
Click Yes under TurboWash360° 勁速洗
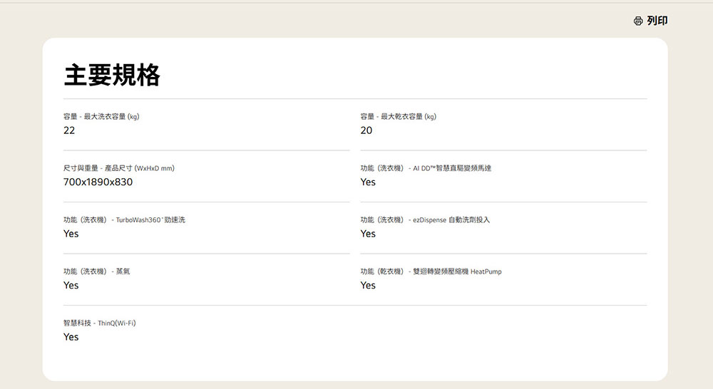pyautogui.click(x=71, y=234)
